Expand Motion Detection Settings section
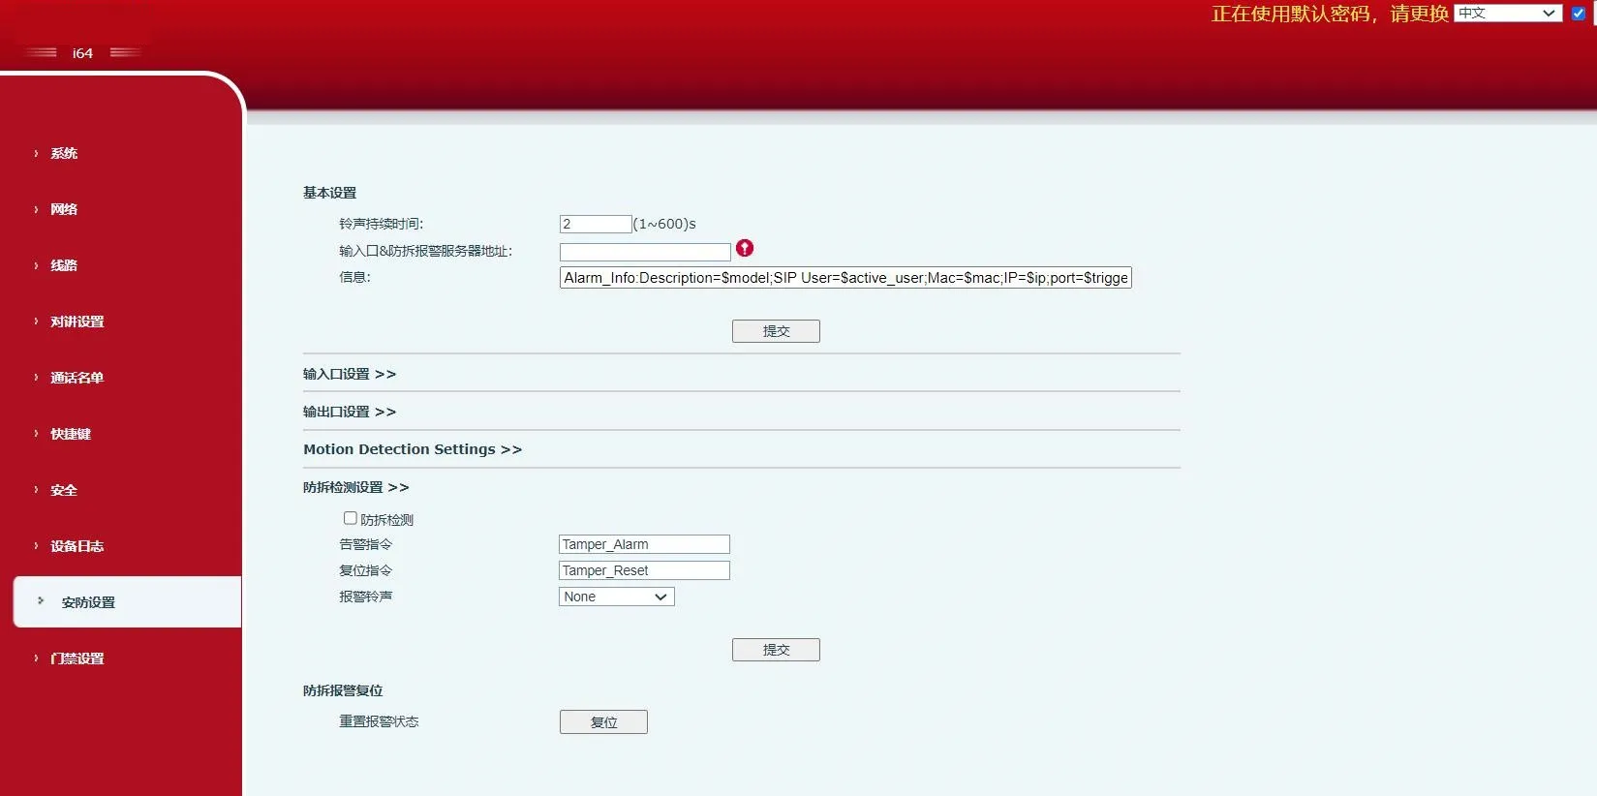This screenshot has height=796, width=1597. pos(412,449)
